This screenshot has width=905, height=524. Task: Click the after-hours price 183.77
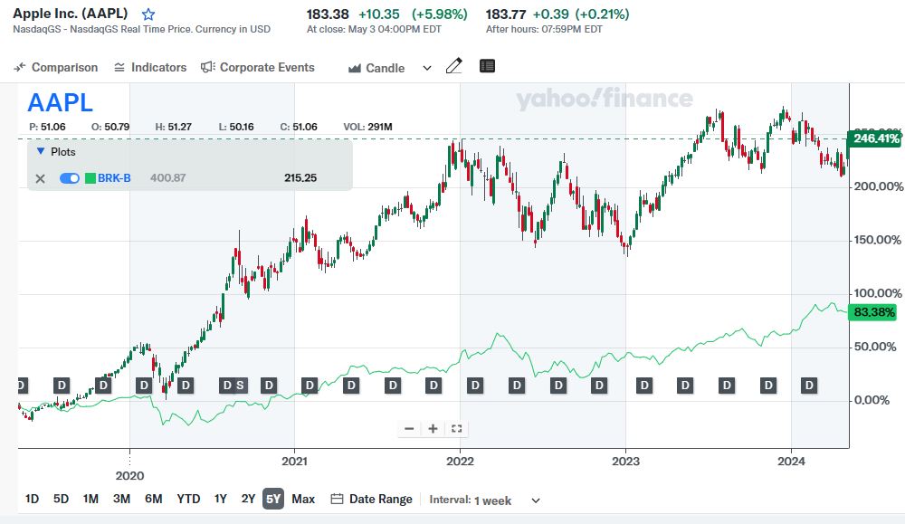click(506, 14)
